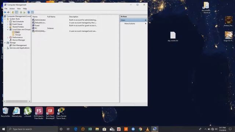Open the Action menu
This screenshot has height=132, width=235.
12,9
